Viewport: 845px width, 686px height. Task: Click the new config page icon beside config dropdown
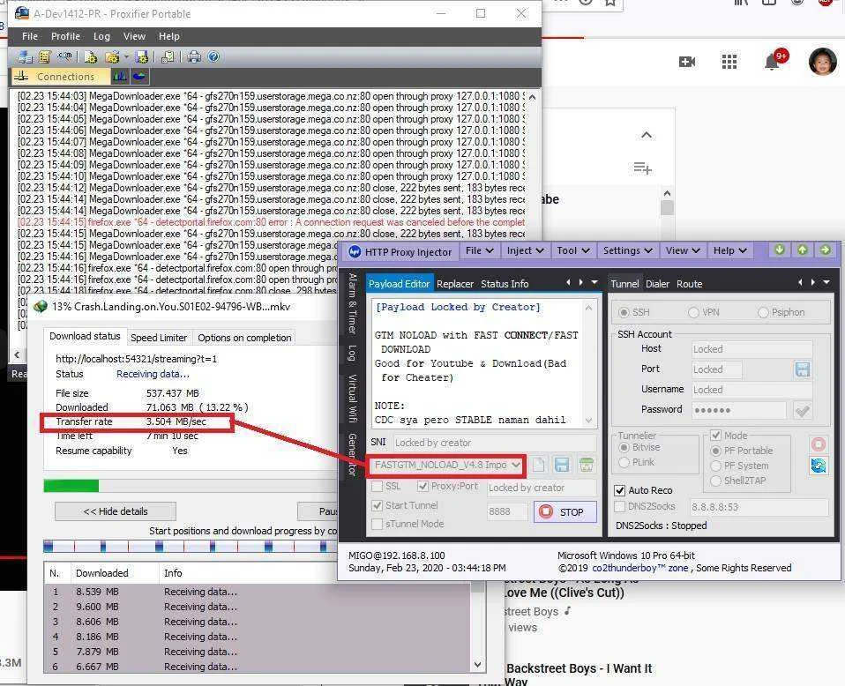tap(538, 465)
